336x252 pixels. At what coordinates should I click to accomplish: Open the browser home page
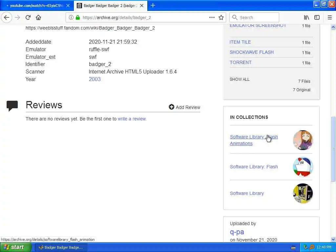(x=38, y=17)
